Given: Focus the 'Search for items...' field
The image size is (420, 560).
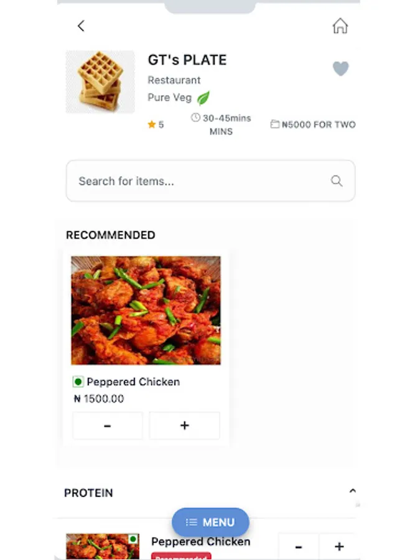Looking at the screenshot, I should pyautogui.click(x=199, y=181).
